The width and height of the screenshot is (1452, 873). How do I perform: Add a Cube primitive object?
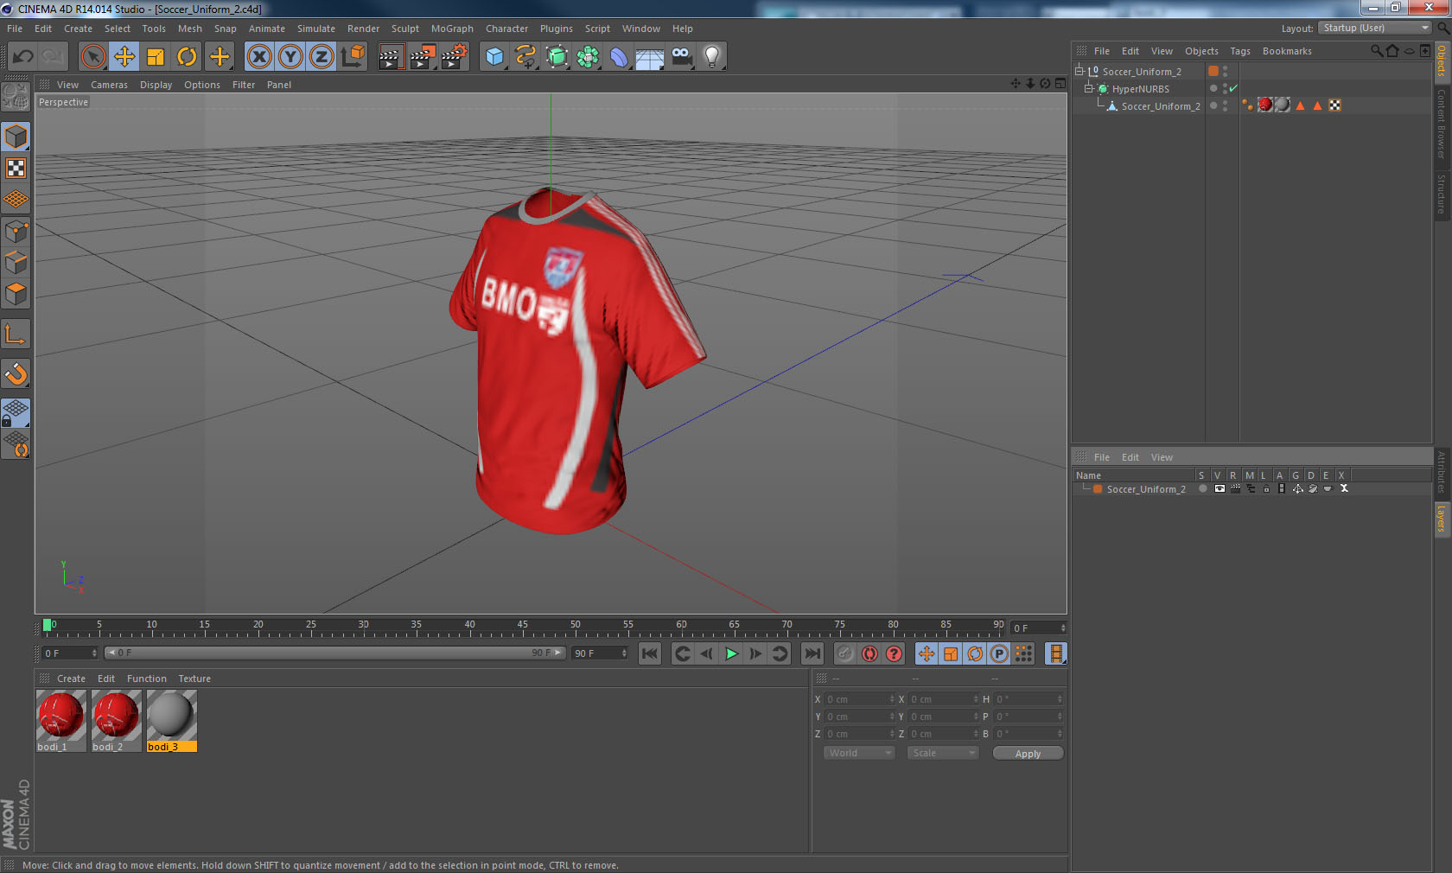(494, 57)
